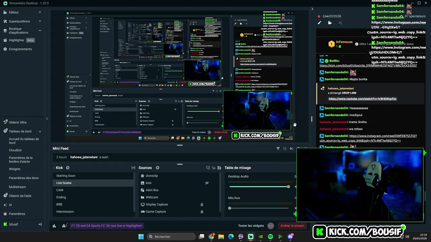Add a new scene with plus icon
Viewport: 431px width, 242px height.
68,168
